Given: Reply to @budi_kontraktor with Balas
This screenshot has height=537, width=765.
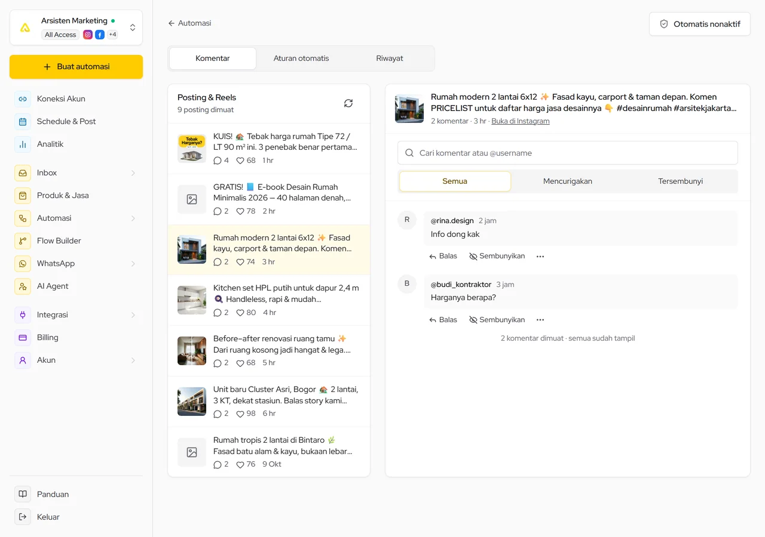Looking at the screenshot, I should [x=443, y=320].
